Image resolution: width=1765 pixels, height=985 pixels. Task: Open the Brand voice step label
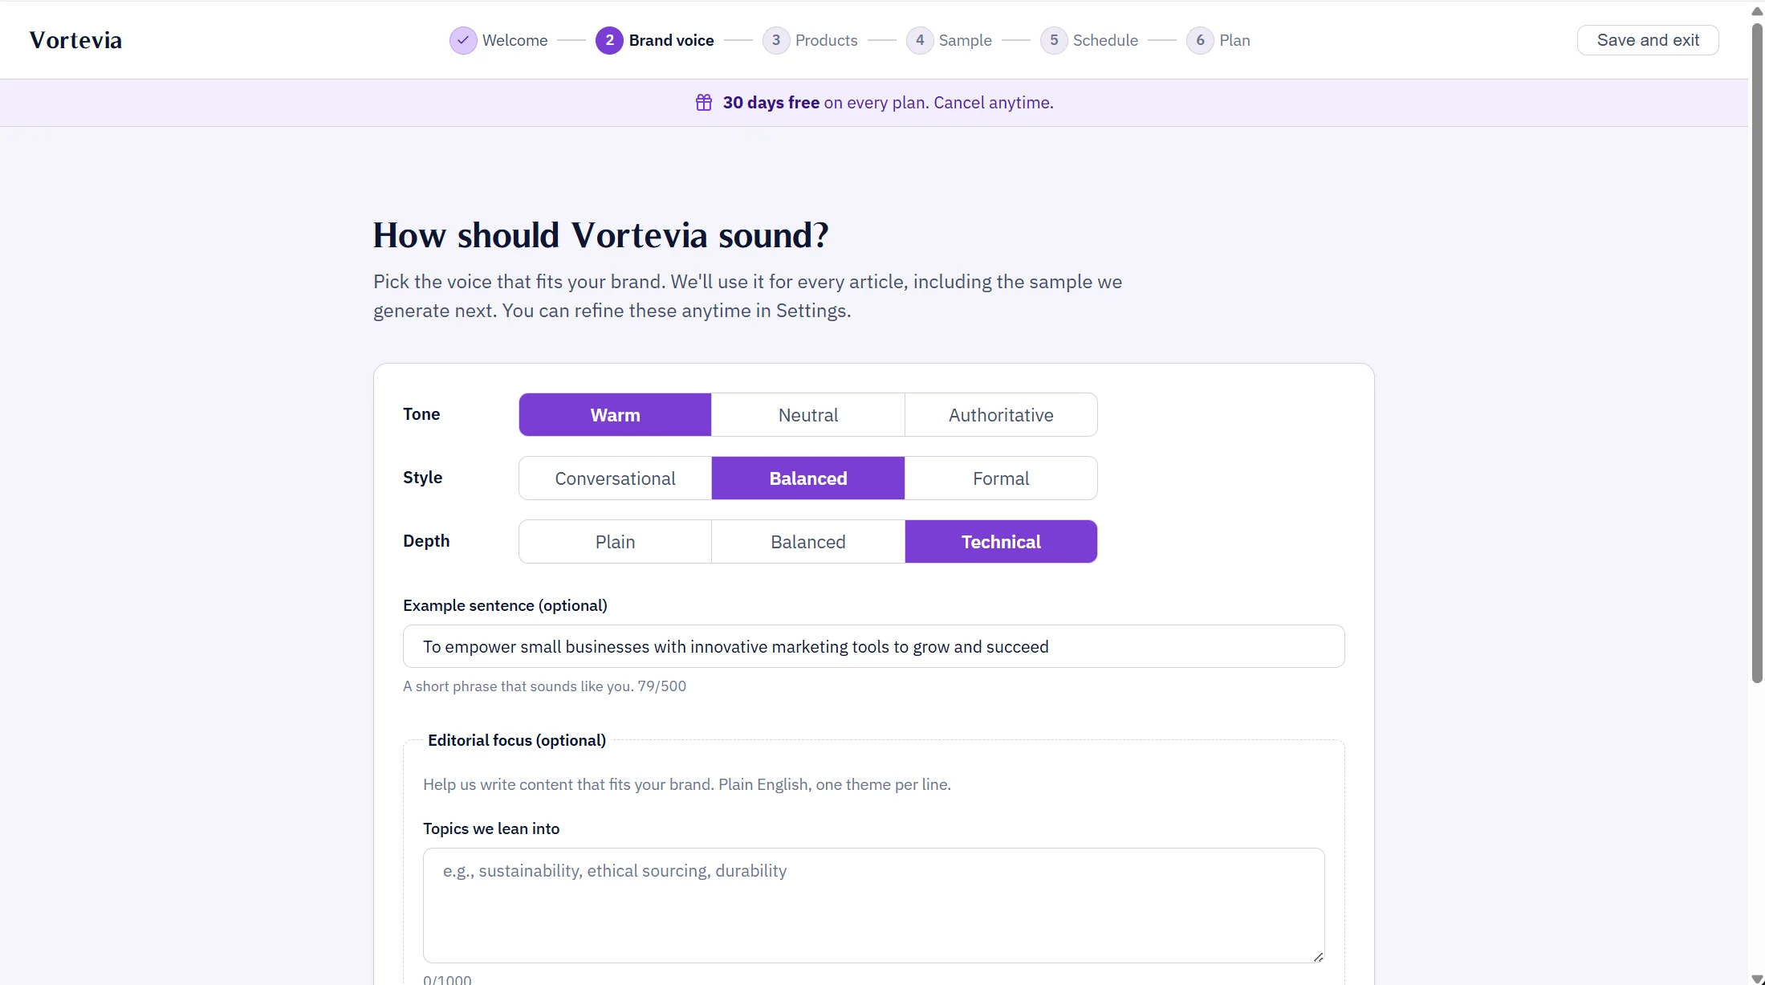tap(671, 40)
